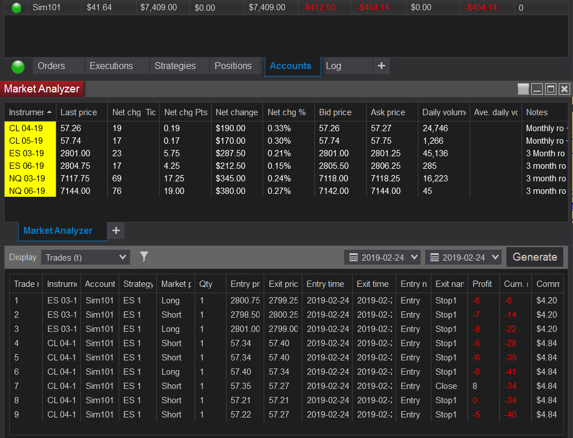Click the gray square icon in Market Analyzer titlebar
Viewport: 573px width, 438px height.
tap(523, 89)
